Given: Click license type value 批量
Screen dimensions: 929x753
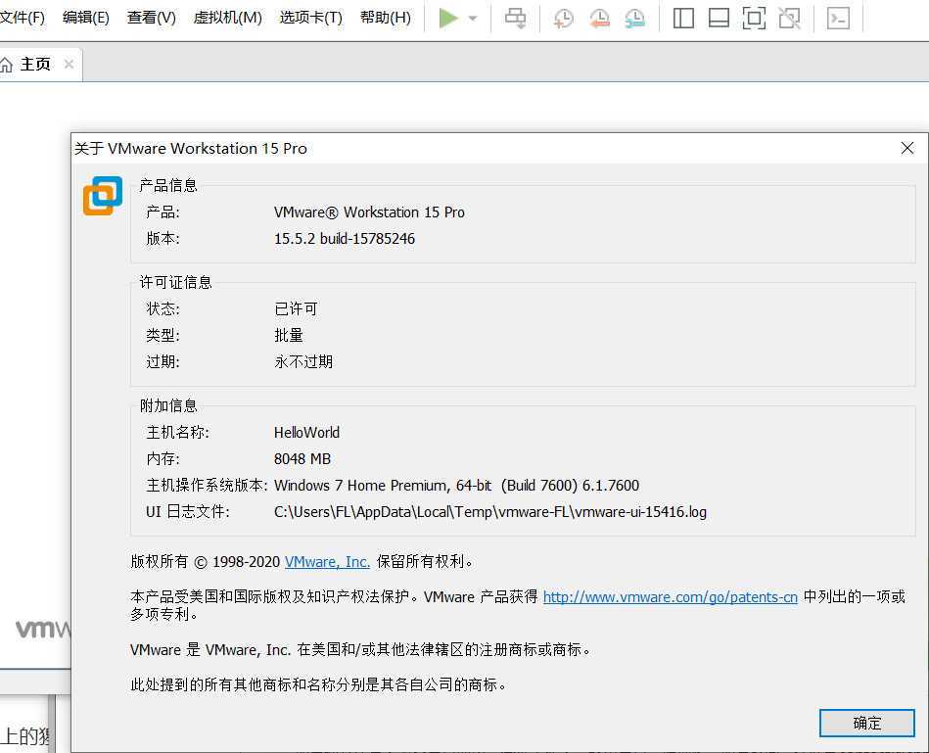Looking at the screenshot, I should click(x=289, y=335).
